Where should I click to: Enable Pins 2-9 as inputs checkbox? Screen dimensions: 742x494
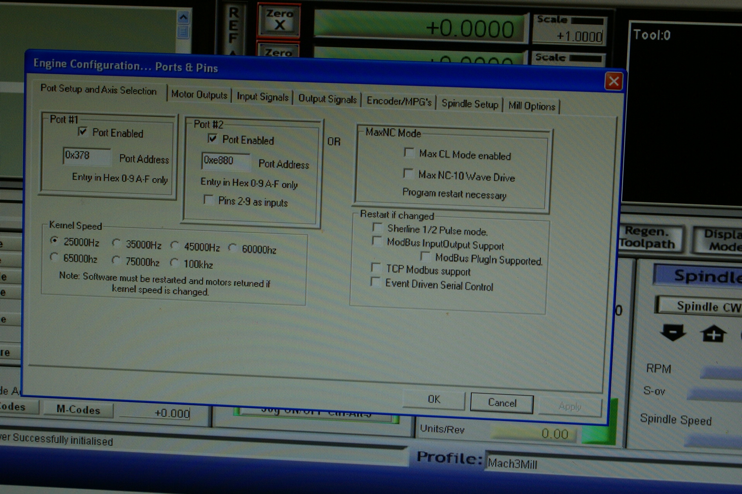tap(208, 200)
